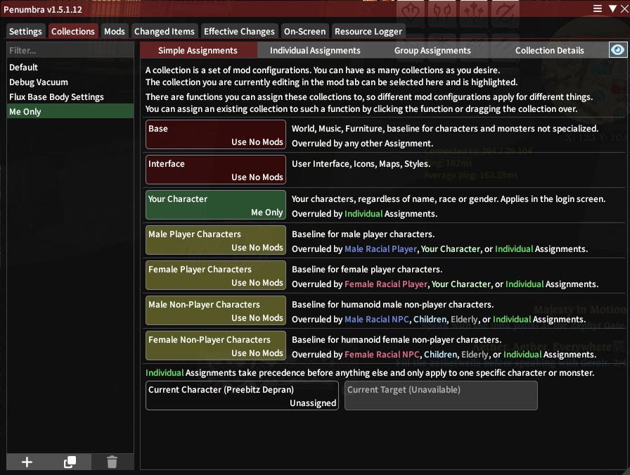Click the Interface assignment button
Viewport: 630px width, 475px height.
216,170
